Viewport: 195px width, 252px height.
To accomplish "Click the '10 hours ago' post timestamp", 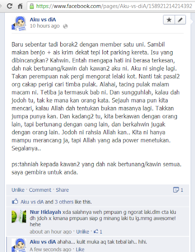I will coord(45,26).
